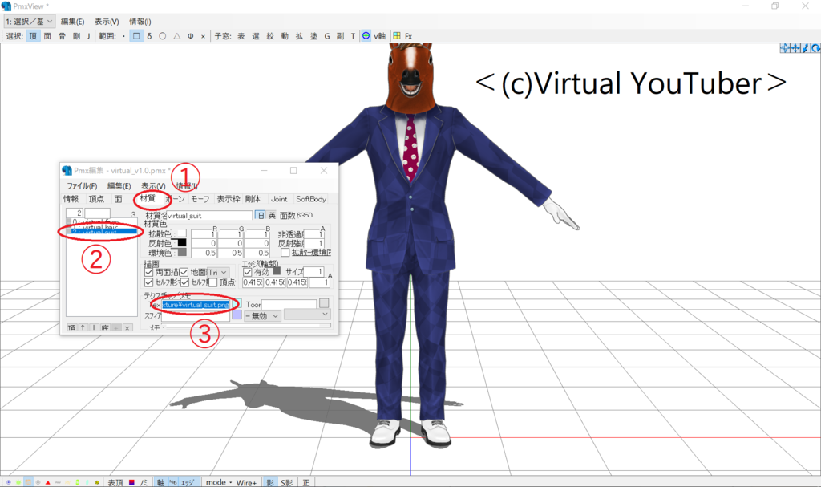The width and height of the screenshot is (821, 487).
Task: Check the 頂点 vertex color checkbox
Action: pyautogui.click(x=213, y=282)
